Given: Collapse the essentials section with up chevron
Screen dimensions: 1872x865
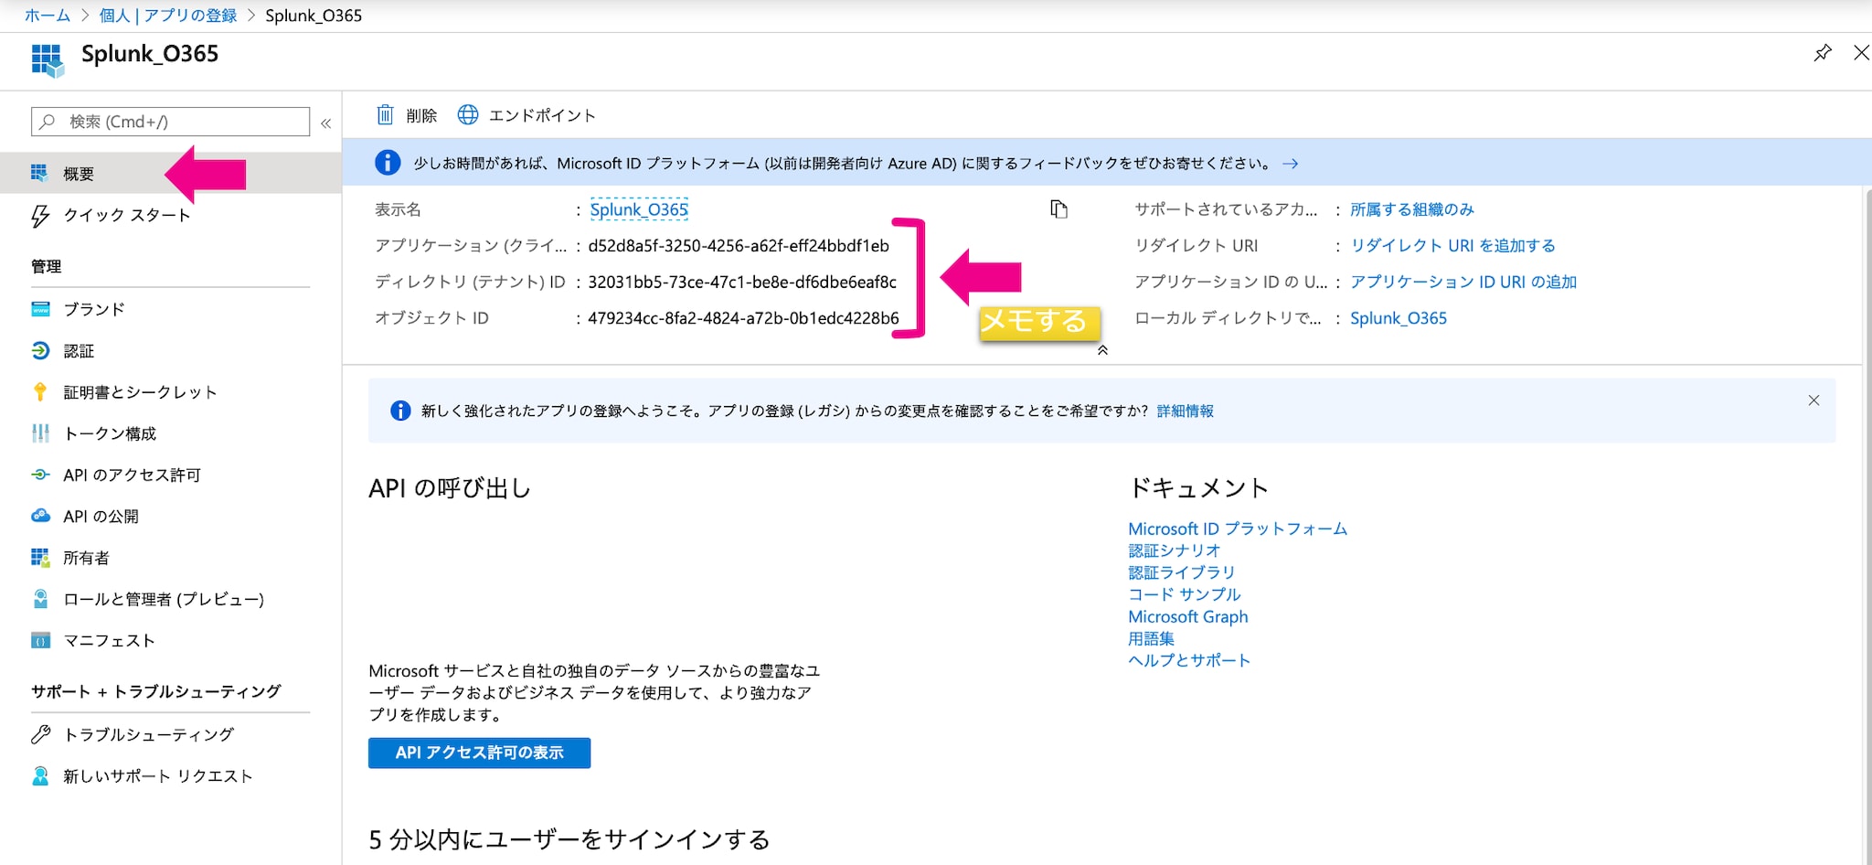Looking at the screenshot, I should coord(1102,350).
